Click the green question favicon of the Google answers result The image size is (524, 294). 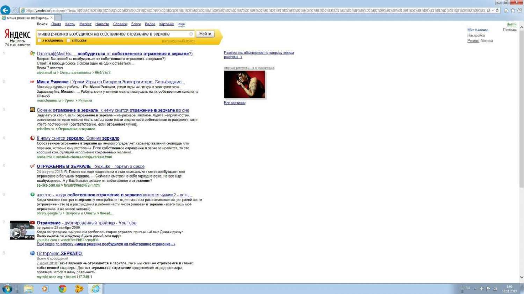[32, 195]
